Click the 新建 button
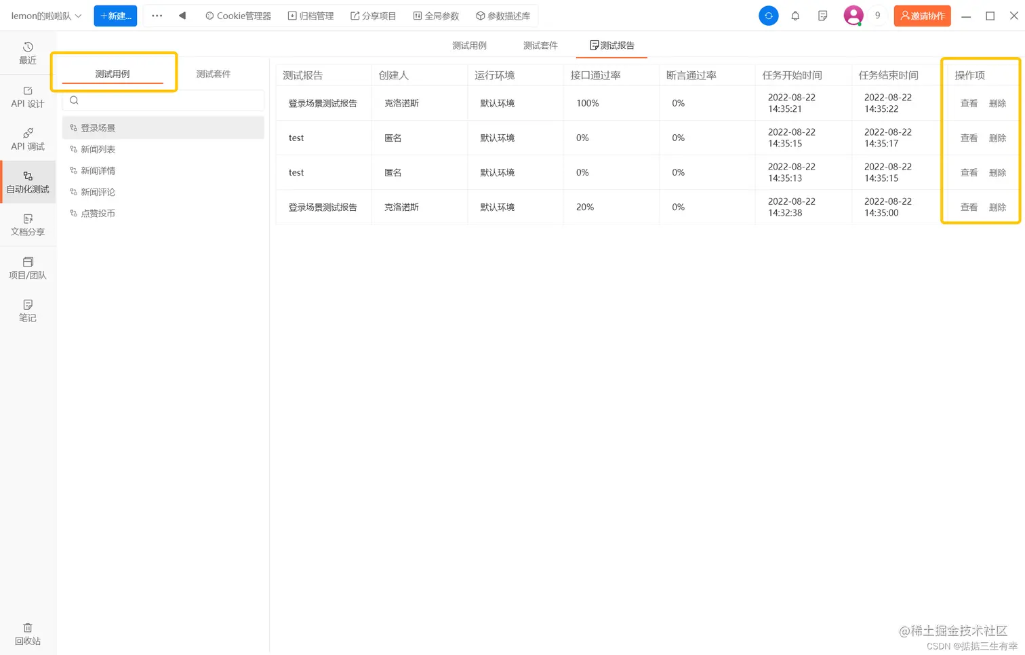This screenshot has height=655, width=1025. click(115, 16)
